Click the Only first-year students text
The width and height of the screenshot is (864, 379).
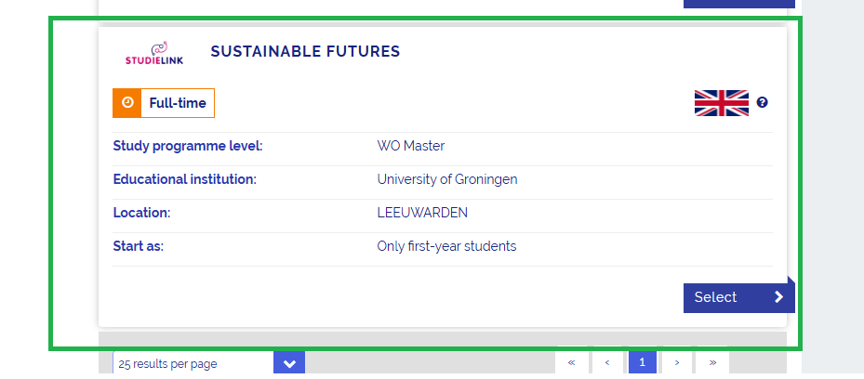[446, 246]
